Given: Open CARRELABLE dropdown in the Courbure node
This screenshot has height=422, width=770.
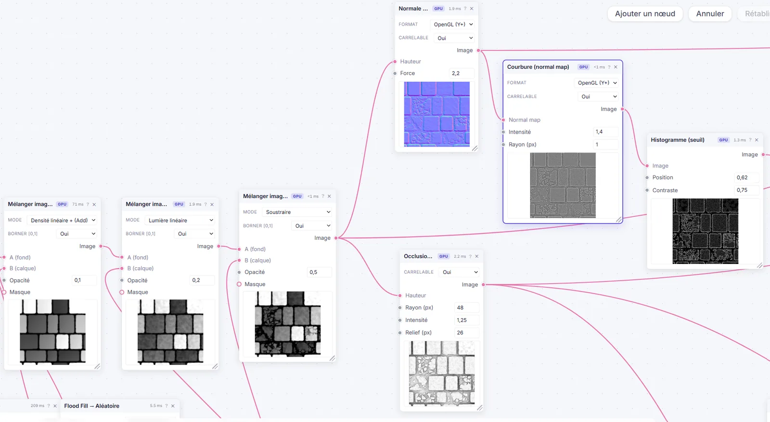Looking at the screenshot, I should coord(598,97).
